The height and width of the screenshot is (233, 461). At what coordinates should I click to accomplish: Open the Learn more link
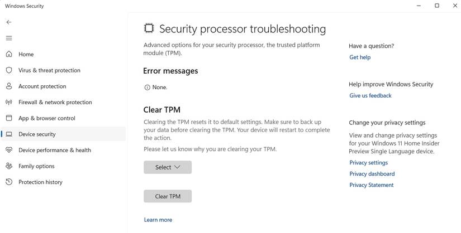click(x=158, y=220)
